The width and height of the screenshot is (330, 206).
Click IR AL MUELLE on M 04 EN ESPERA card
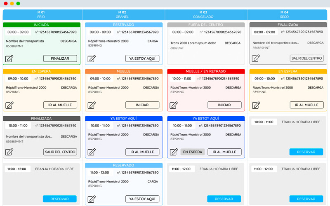306,105
